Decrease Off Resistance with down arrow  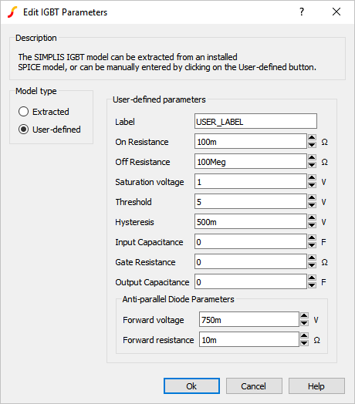(x=312, y=165)
